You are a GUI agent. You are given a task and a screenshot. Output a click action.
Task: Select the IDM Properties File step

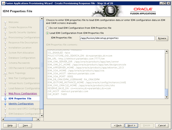click(20, 98)
